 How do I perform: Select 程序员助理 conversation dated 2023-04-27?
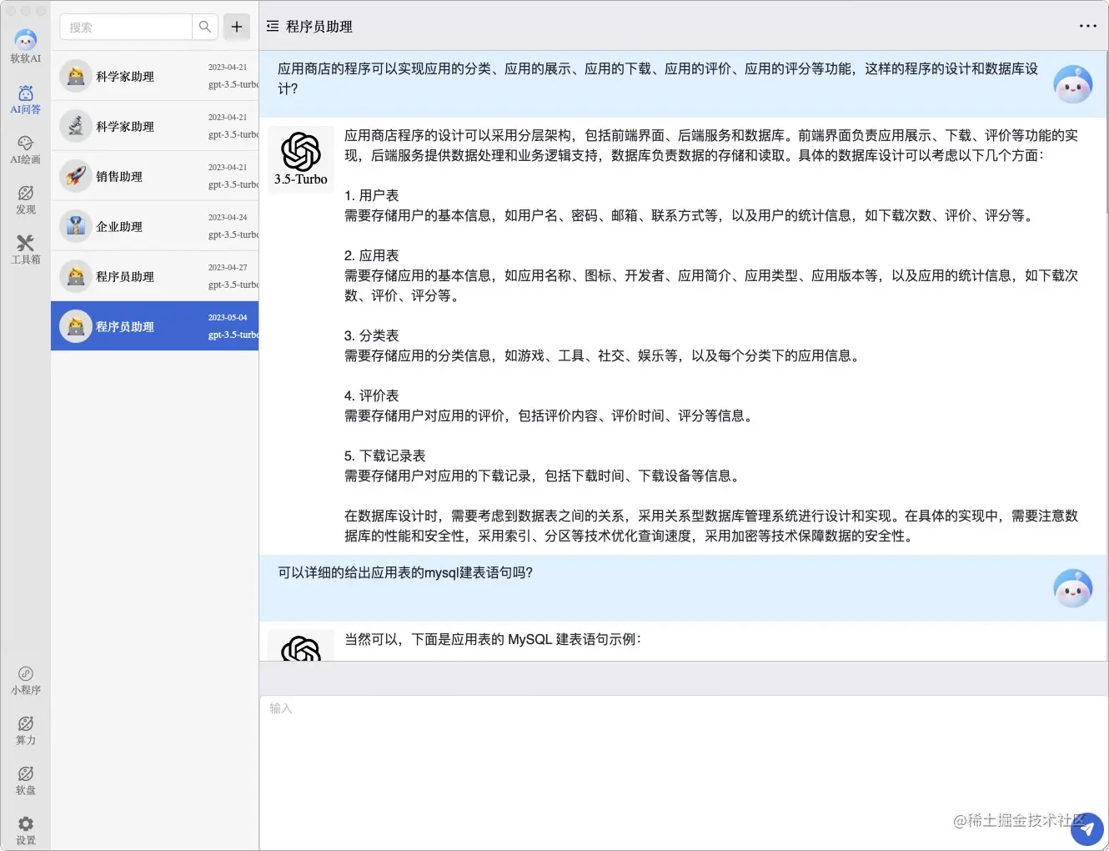[x=155, y=276]
